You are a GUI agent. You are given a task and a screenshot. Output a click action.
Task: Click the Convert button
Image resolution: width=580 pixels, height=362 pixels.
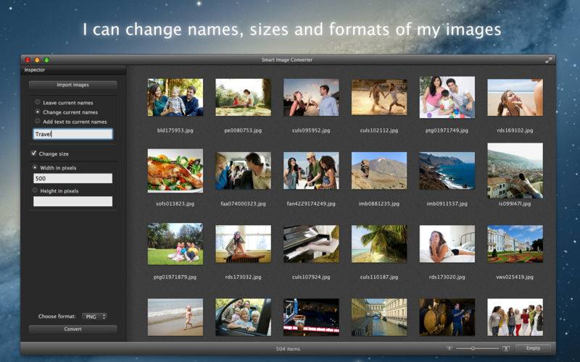[73, 329]
